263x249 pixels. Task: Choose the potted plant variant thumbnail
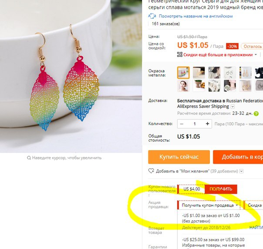point(199,85)
